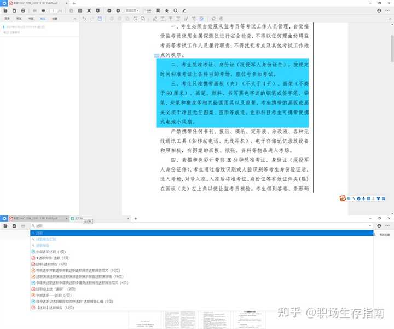
Task: Open the zoom level dropdown
Action: [x=132, y=10]
